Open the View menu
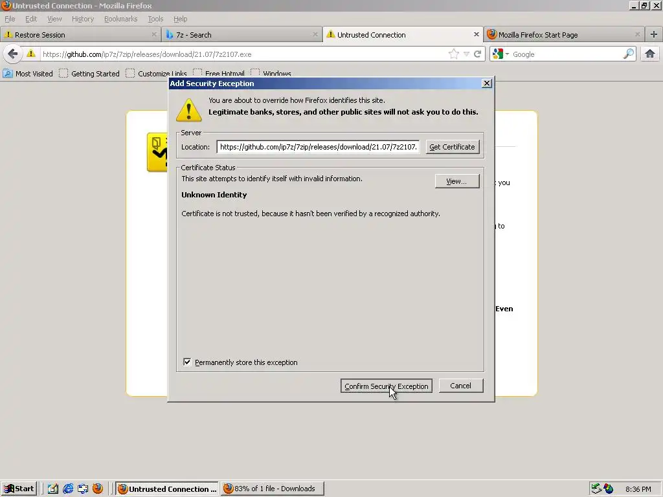This screenshot has height=497, width=663. click(54, 19)
